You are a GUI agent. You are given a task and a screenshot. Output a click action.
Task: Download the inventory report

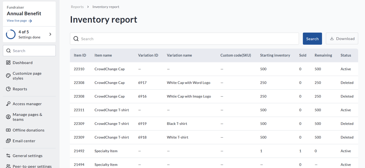[342, 39]
